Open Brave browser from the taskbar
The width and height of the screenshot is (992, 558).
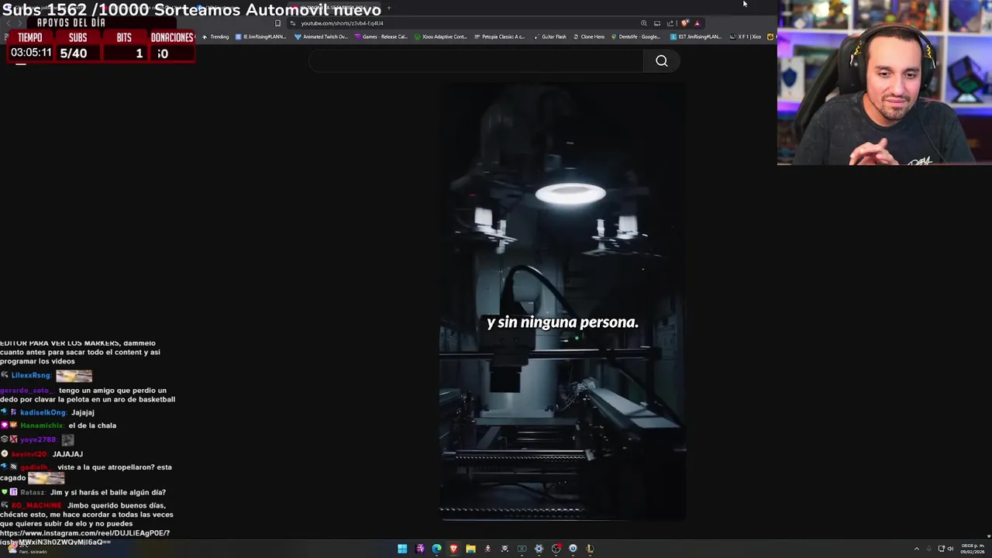453,549
